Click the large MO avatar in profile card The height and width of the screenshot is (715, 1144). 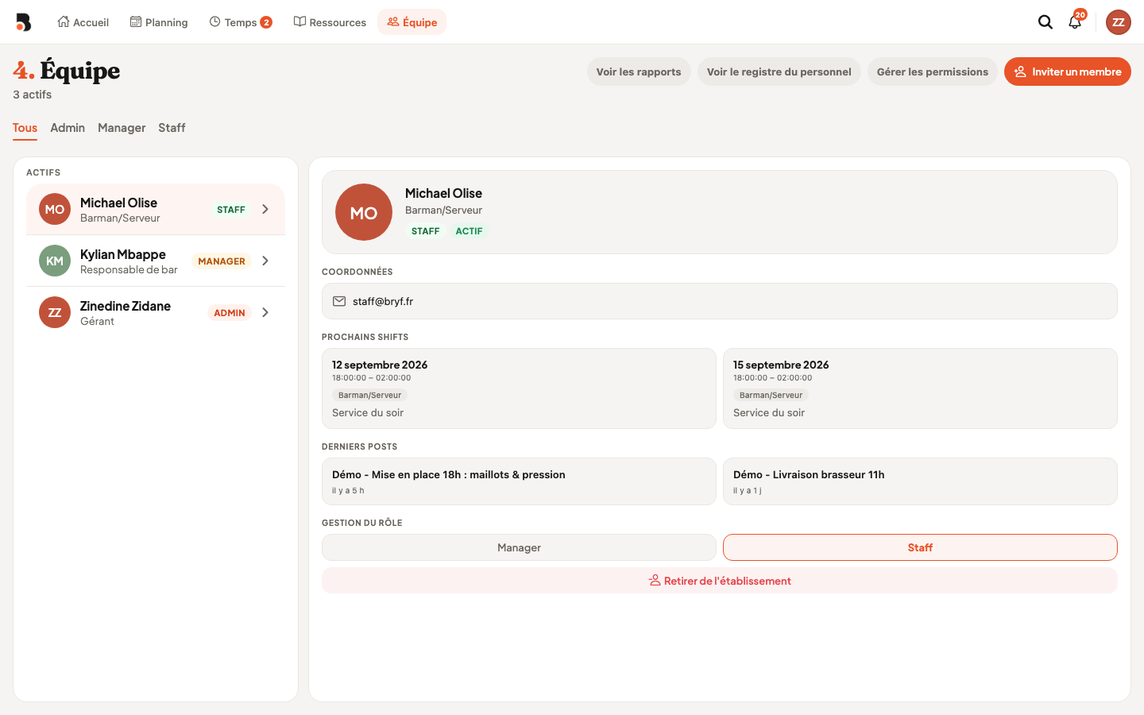(364, 212)
